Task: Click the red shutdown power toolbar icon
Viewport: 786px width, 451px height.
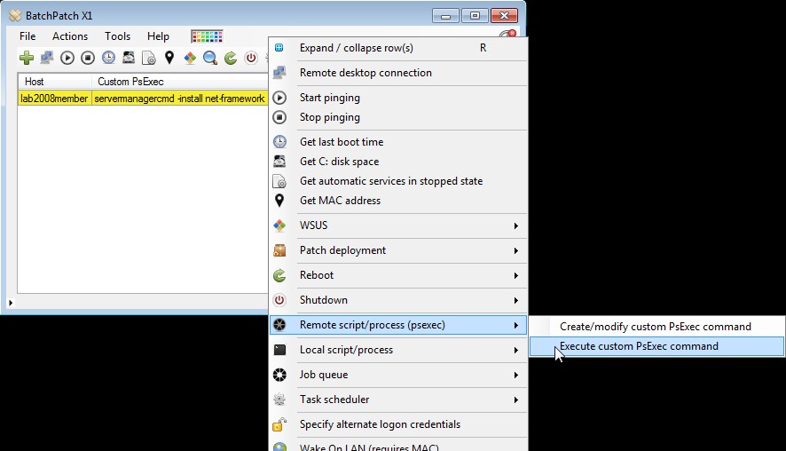Action: point(251,58)
